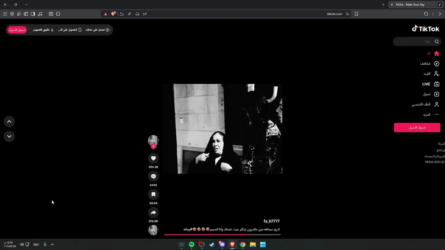Open the browser extensions puzzle icon
Image resolution: width=445 pixels, height=250 pixels.
[x=58, y=14]
